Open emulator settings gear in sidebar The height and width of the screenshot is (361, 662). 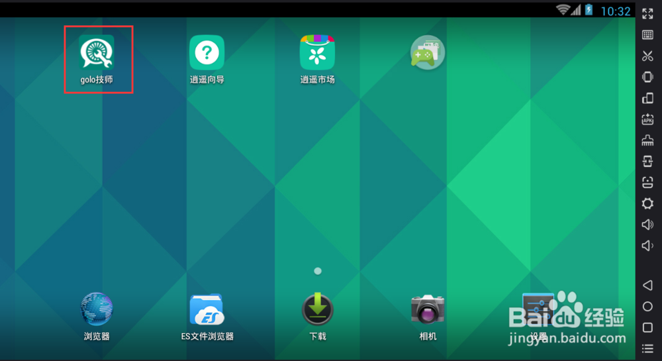(647, 203)
